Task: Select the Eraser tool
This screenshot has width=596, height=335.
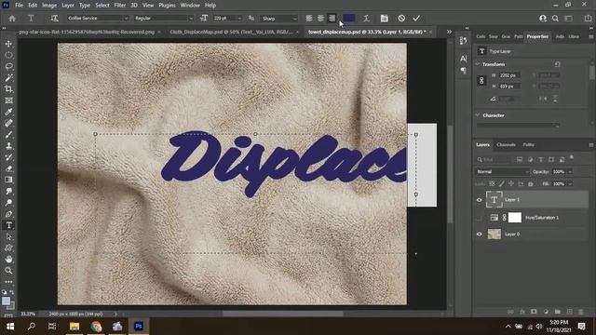Action: [8, 168]
